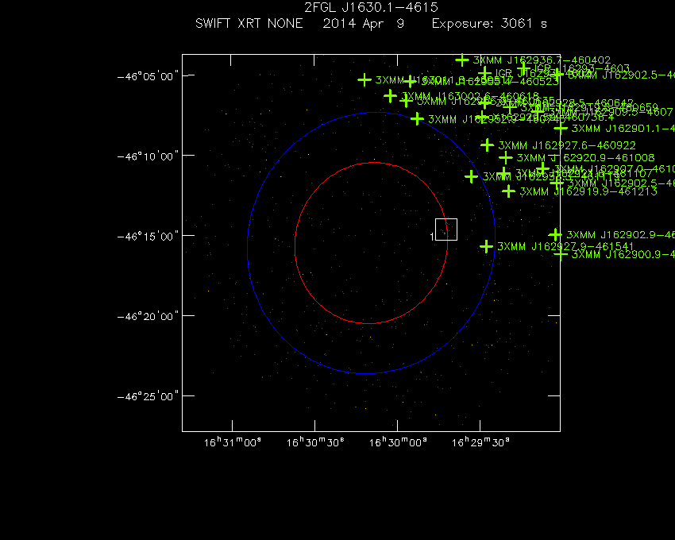Select the white source box numbered 1
Screen dimensions: 675x540
(446, 229)
